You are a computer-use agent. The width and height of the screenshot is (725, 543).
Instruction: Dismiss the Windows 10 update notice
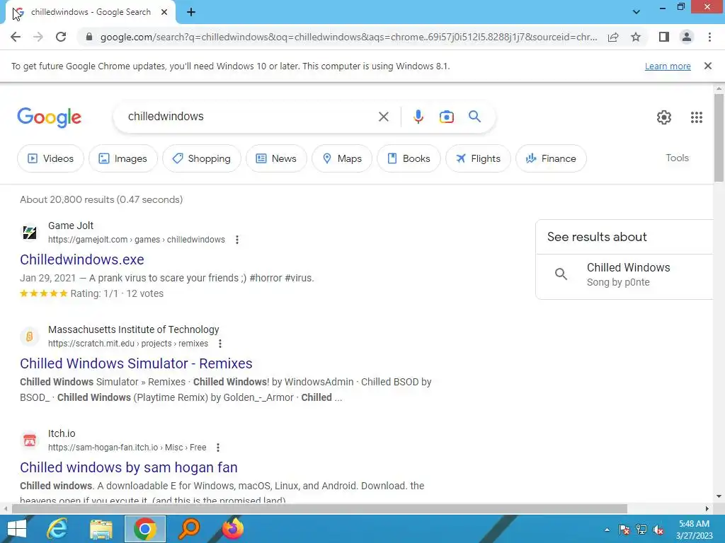(x=707, y=66)
